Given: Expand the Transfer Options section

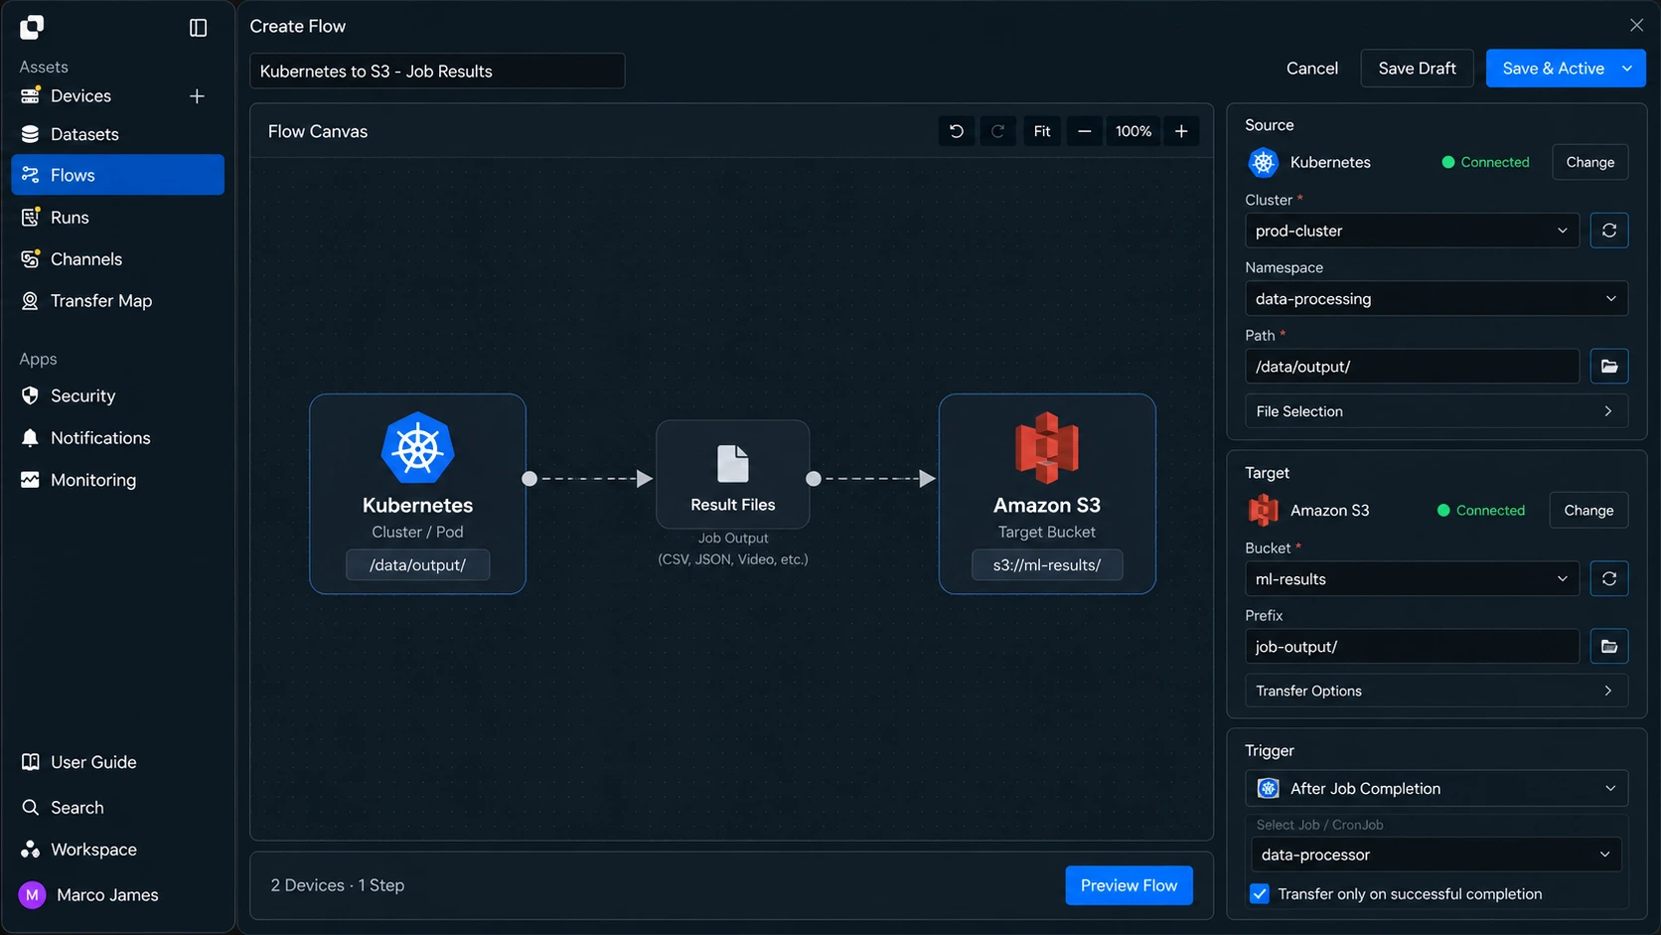Looking at the screenshot, I should click(x=1436, y=691).
